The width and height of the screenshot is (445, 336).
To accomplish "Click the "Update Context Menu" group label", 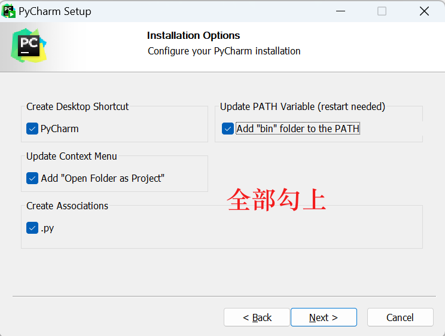I will coord(71,156).
